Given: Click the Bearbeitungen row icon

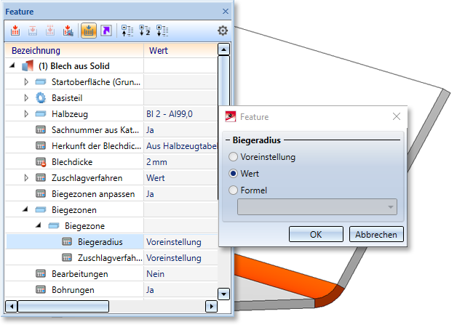Looking at the screenshot, I should click(x=41, y=274).
